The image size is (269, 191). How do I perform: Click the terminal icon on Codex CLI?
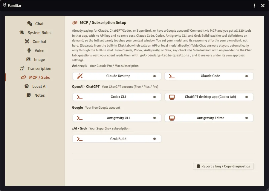tap(80, 97)
